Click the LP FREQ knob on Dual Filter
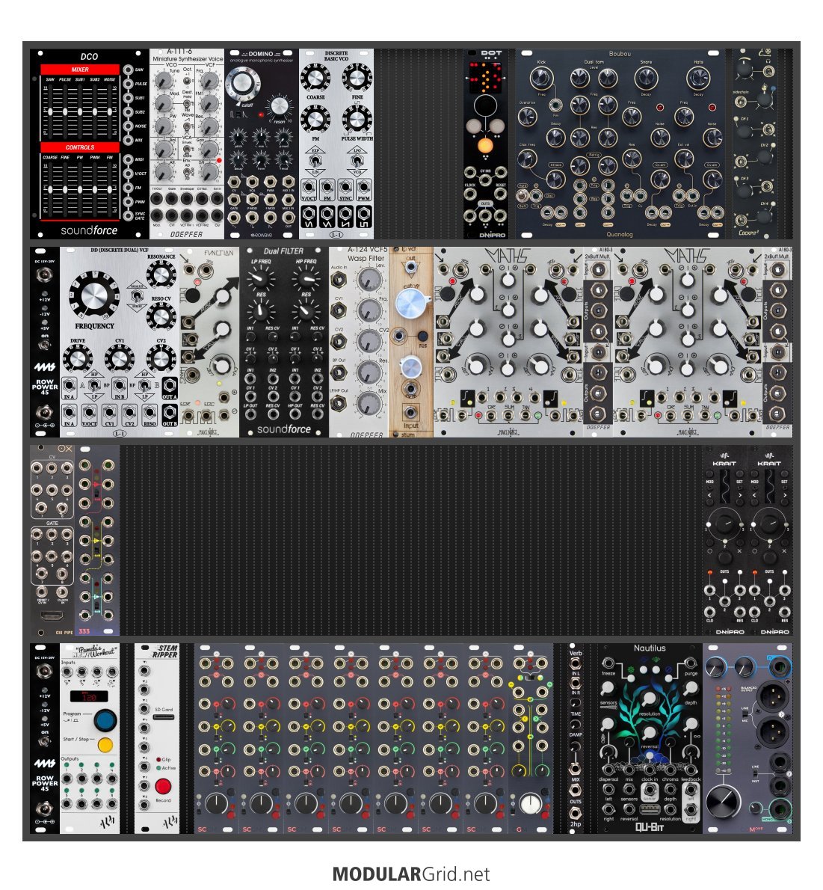The image size is (823, 890). (x=259, y=278)
